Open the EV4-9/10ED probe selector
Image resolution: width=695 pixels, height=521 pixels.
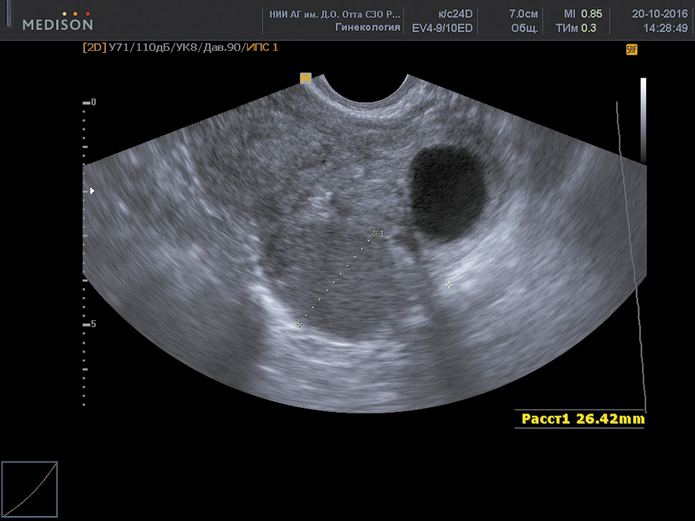(442, 27)
